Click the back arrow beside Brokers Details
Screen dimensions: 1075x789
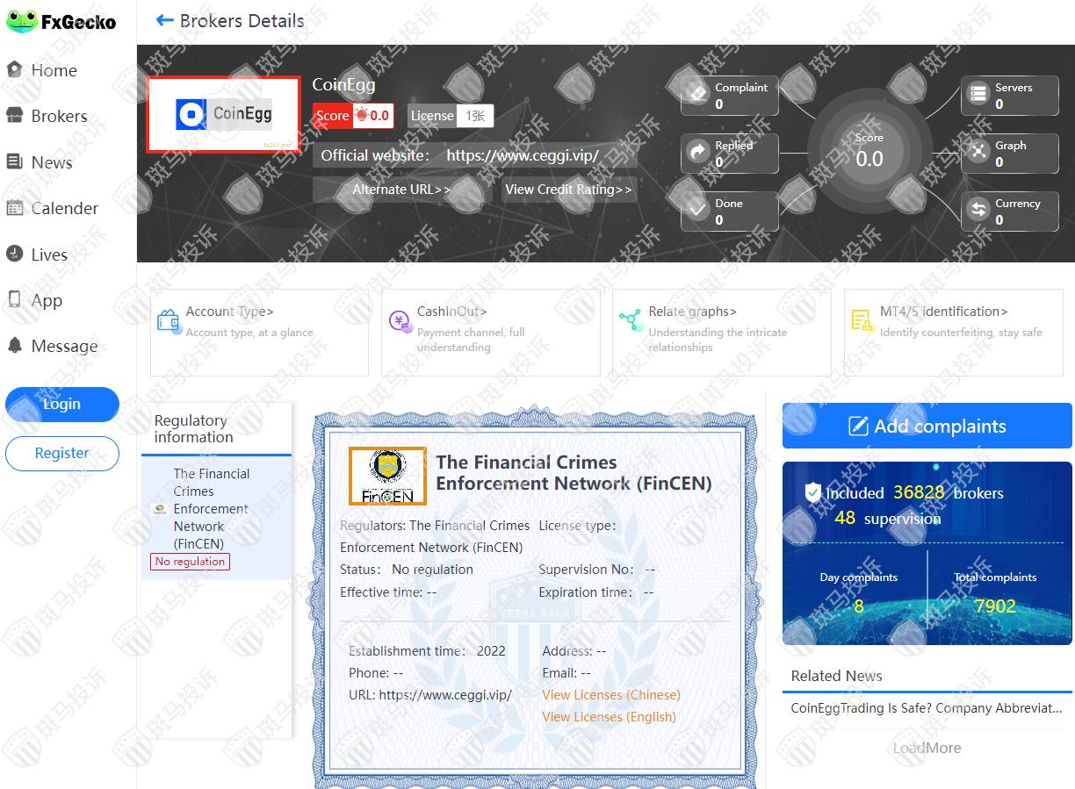(164, 21)
